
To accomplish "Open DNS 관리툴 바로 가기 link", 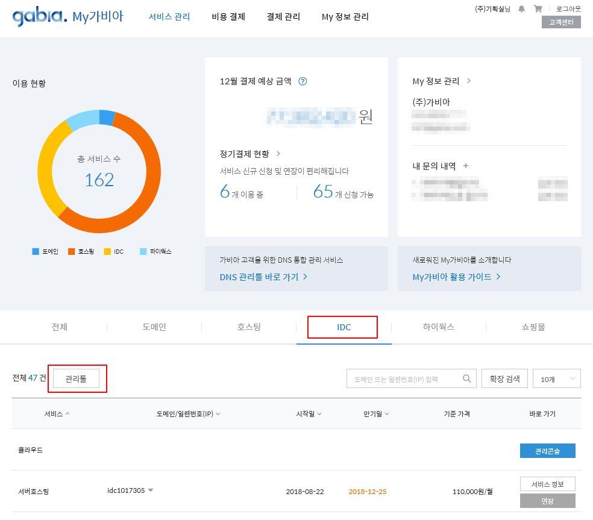I will pos(263,277).
